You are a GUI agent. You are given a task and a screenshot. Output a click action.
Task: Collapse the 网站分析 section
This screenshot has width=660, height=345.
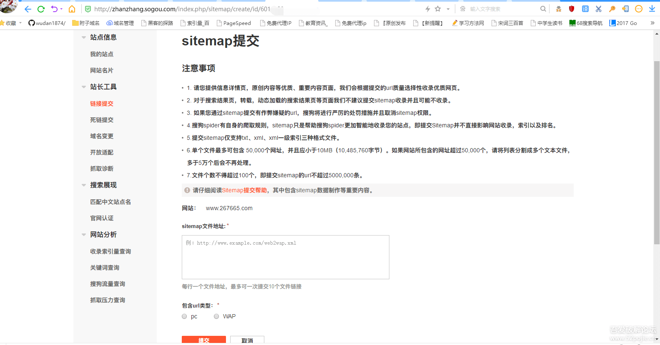pyautogui.click(x=84, y=235)
